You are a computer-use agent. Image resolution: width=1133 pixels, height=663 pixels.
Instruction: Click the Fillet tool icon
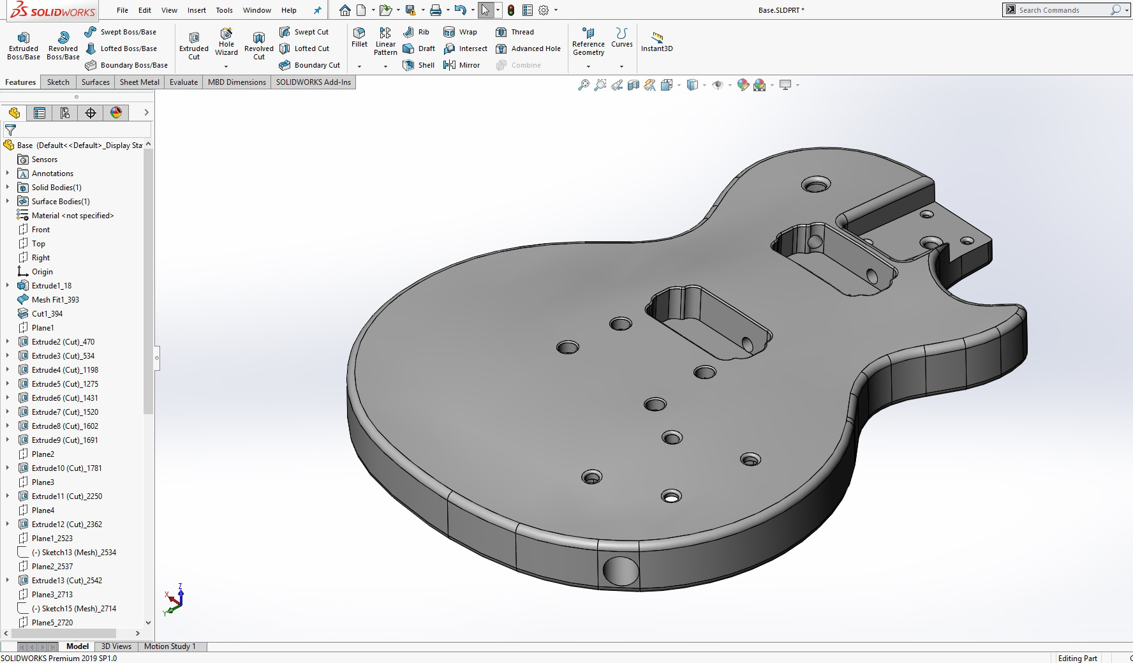pos(359,36)
